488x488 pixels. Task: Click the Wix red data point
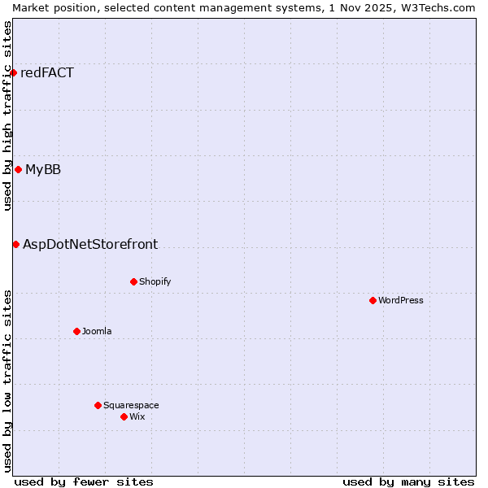click(x=124, y=416)
